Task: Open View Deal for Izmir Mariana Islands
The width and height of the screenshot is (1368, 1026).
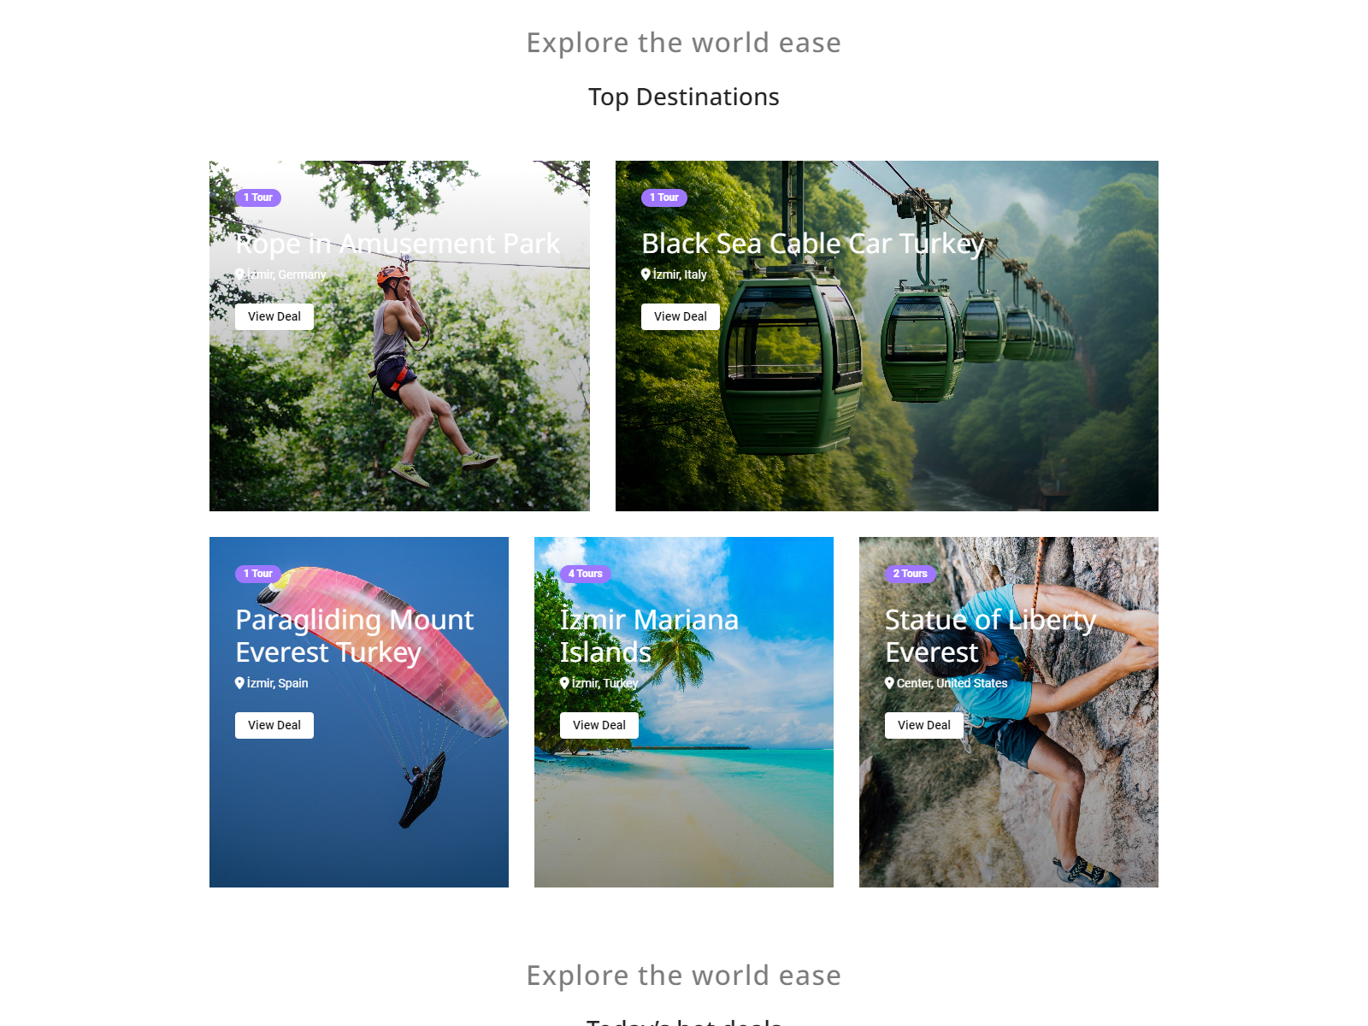Action: click(x=599, y=725)
